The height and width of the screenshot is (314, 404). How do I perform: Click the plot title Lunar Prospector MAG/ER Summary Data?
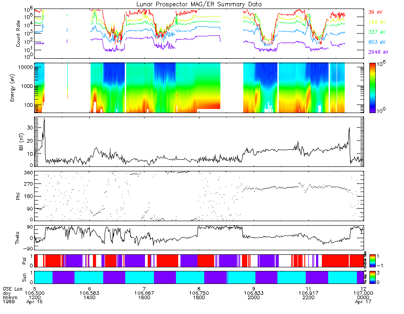point(199,4)
